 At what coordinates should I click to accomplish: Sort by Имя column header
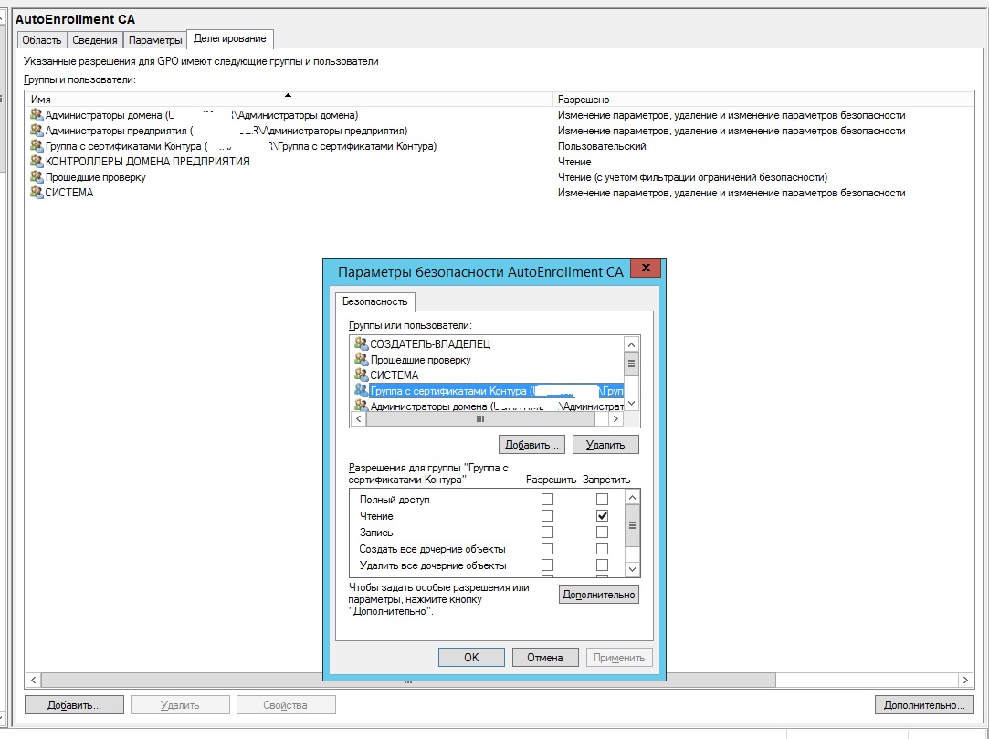tap(289, 99)
